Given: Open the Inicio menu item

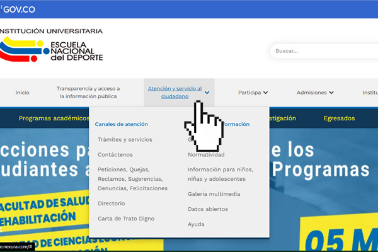Looking at the screenshot, I should click(x=22, y=93).
